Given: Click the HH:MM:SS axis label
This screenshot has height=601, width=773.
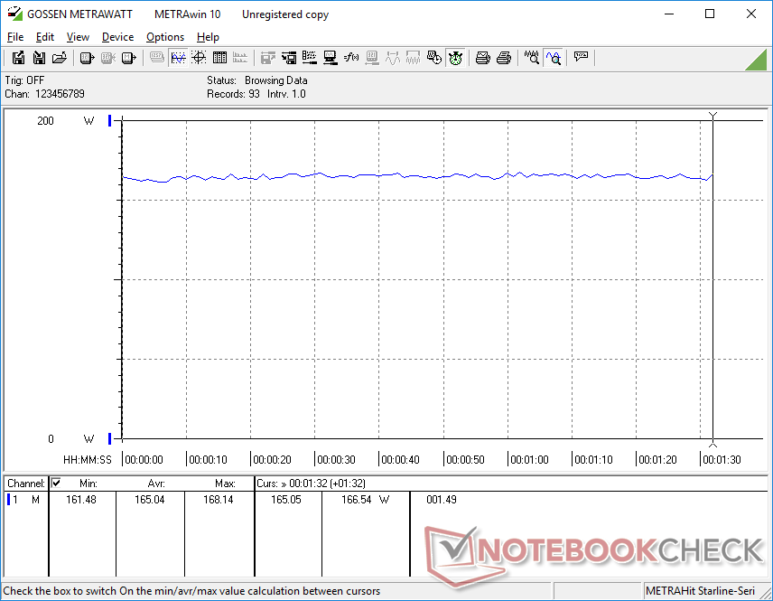Looking at the screenshot, I should (x=88, y=459).
